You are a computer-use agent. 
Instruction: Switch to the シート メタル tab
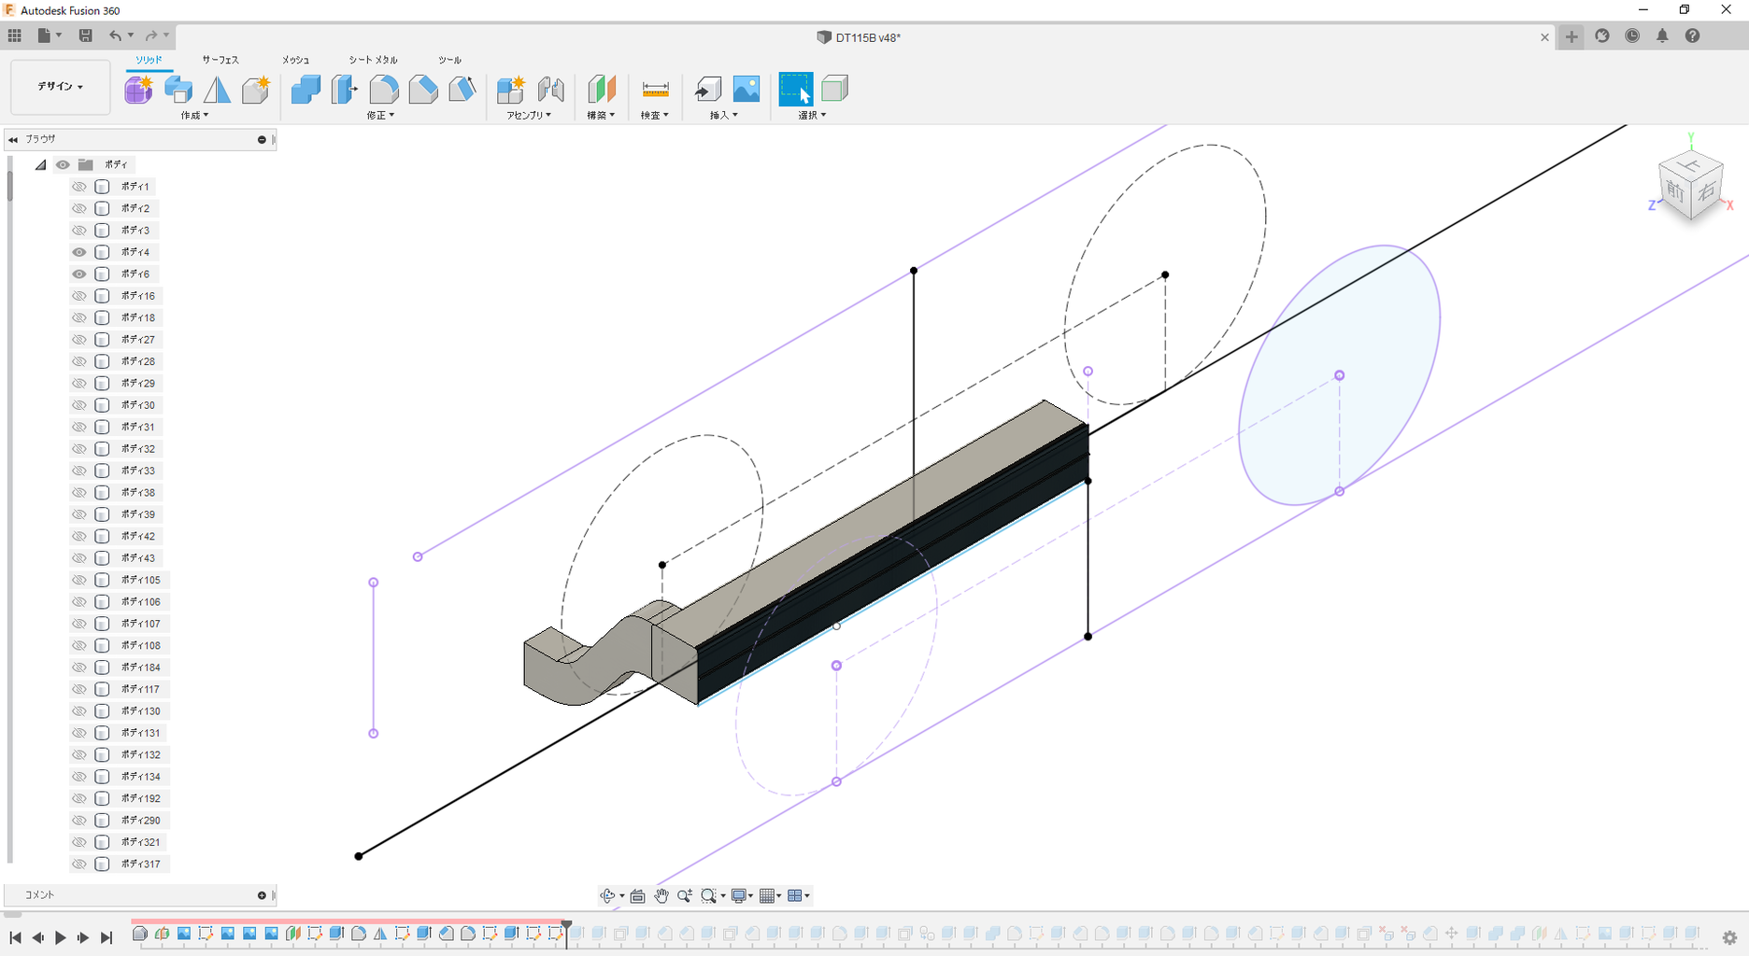tap(373, 60)
